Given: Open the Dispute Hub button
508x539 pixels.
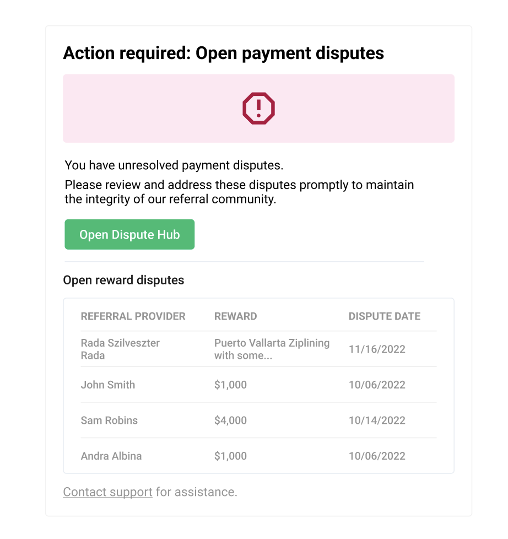Looking at the screenshot, I should click(129, 234).
